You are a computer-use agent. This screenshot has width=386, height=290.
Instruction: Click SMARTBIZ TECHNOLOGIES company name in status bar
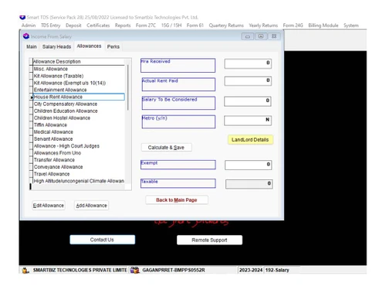point(80,270)
